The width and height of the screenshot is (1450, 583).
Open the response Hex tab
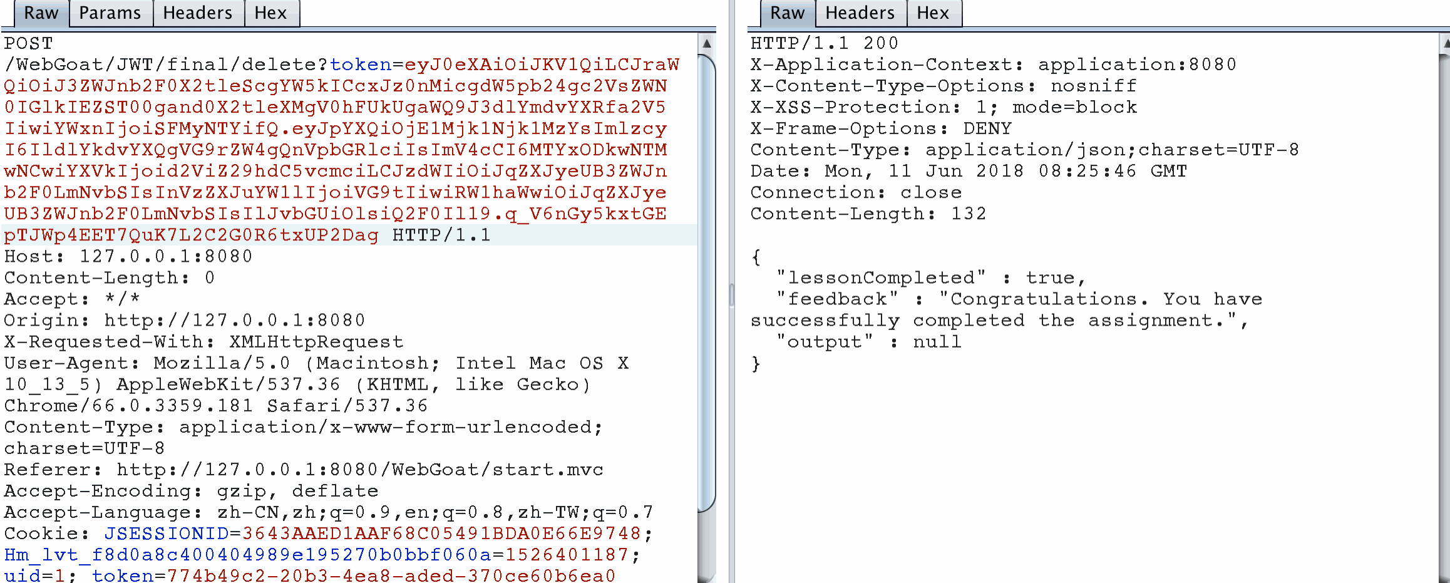click(x=933, y=13)
